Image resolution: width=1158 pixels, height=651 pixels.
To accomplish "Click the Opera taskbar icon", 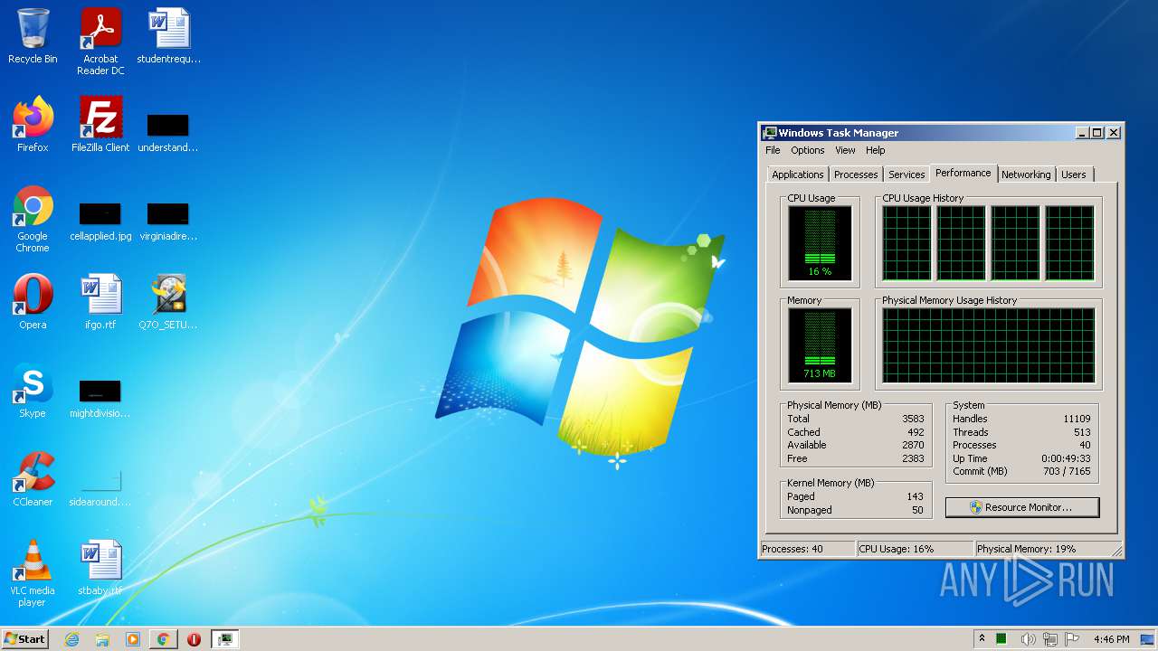I will (x=194, y=639).
